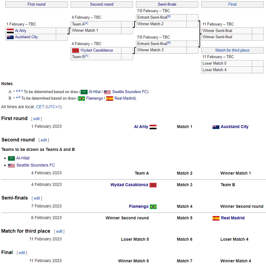The image size is (266, 265).
Task: Open Al-Hilal link in the bulleted team list
Action: click(23, 158)
